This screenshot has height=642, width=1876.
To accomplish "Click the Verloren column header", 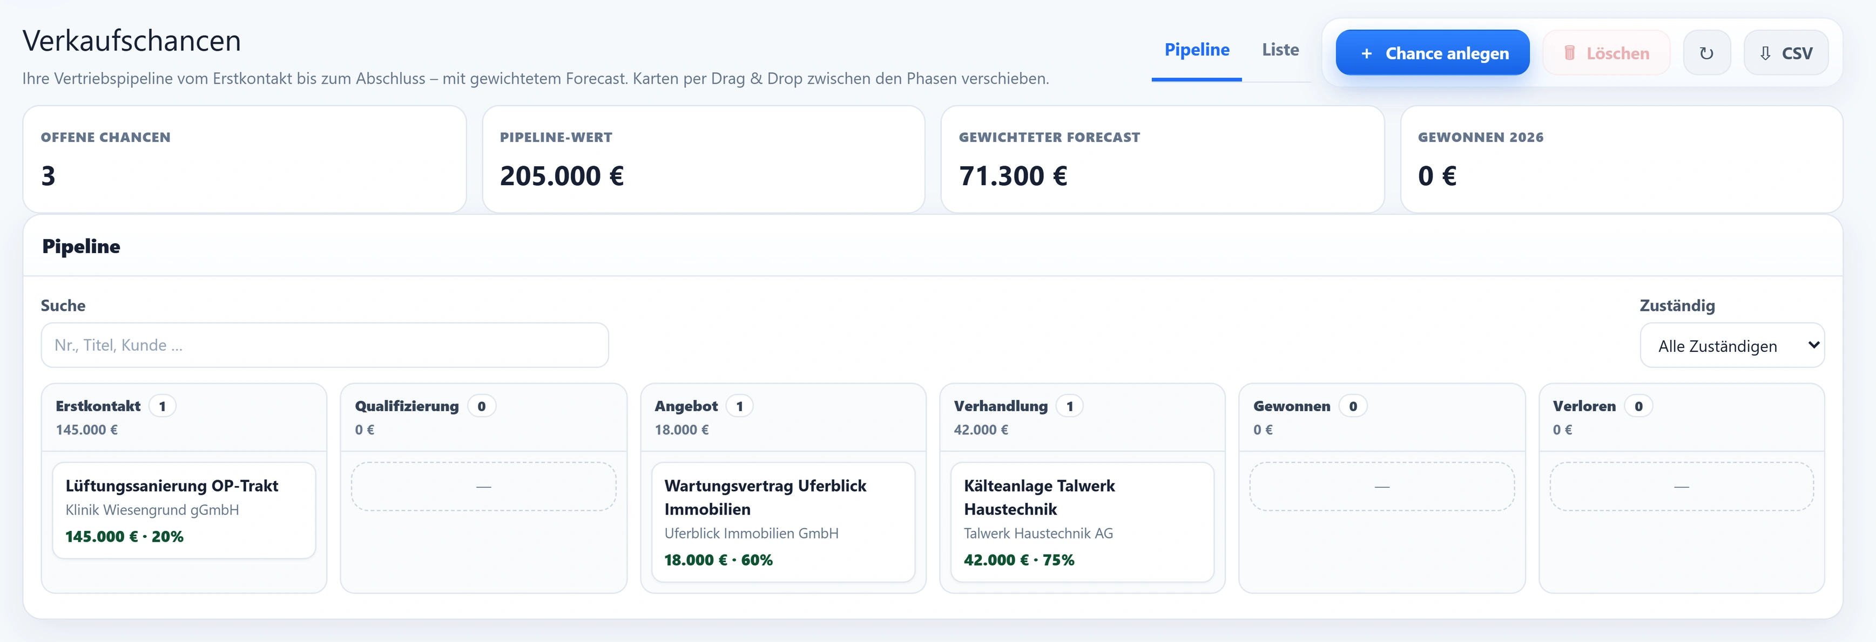I will [x=1682, y=417].
